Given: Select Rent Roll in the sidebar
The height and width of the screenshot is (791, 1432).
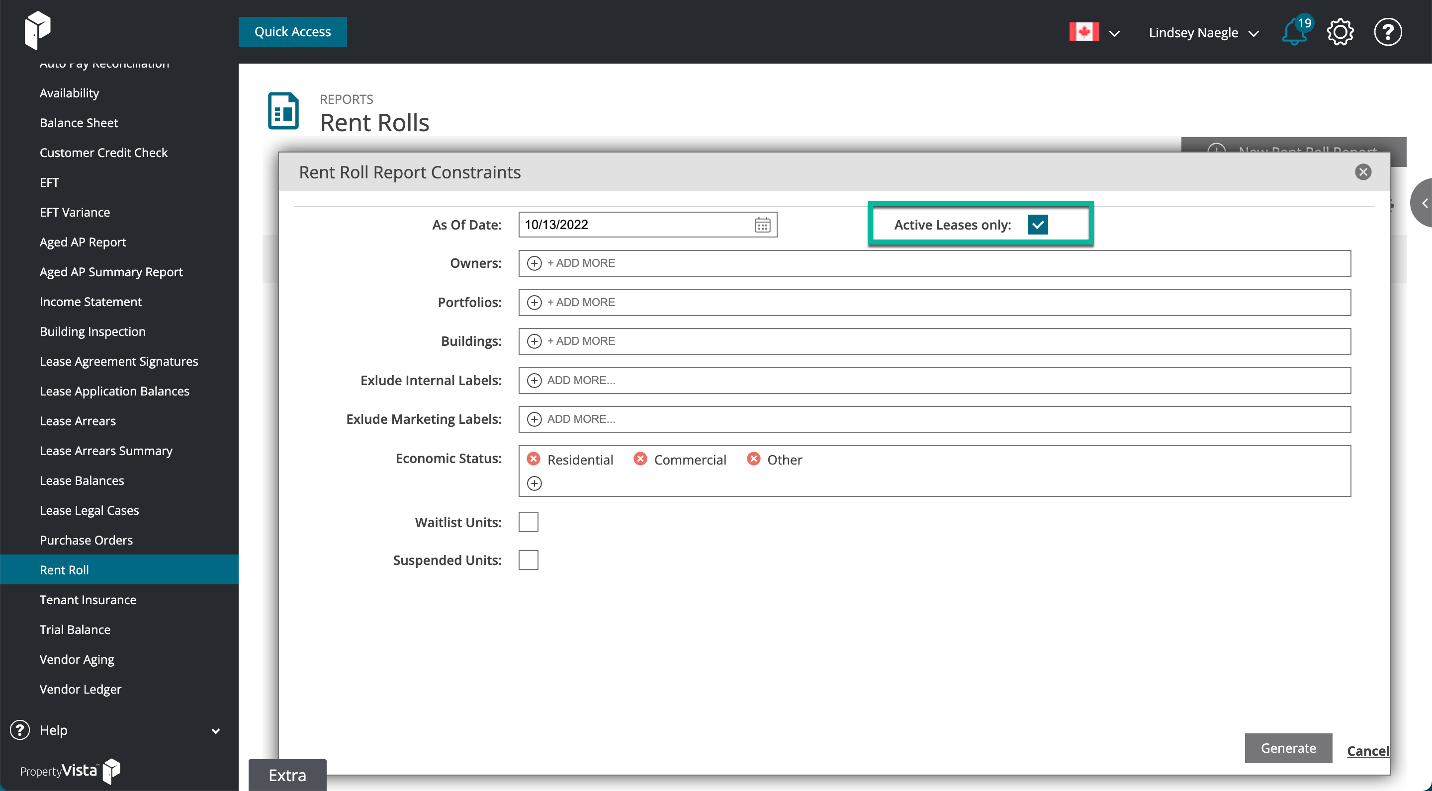Looking at the screenshot, I should (119, 569).
